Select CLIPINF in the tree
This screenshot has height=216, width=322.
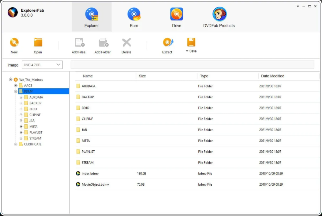(35, 115)
